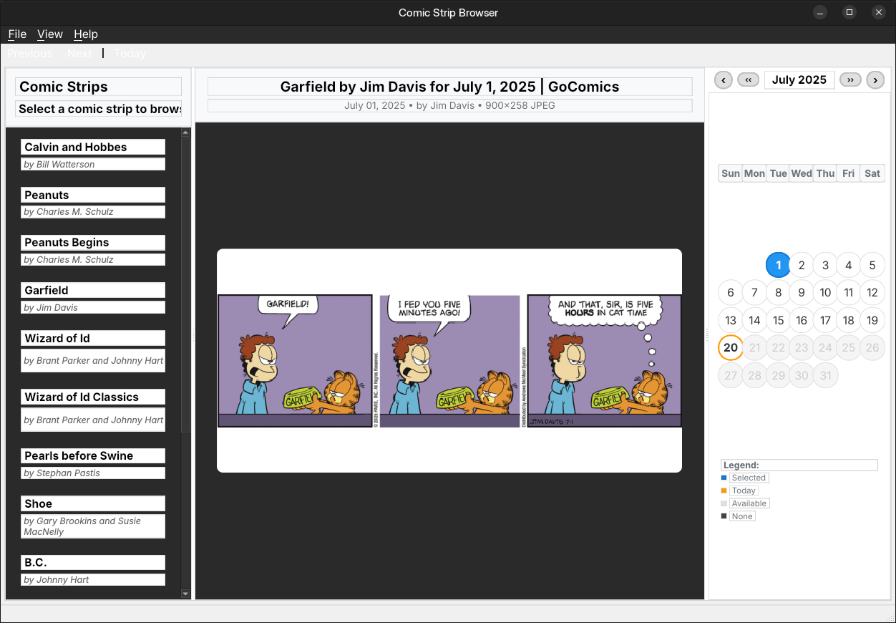Screen dimensions: 896x623
Task: Select Pearls before Swine comic strip
Action: click(x=93, y=456)
